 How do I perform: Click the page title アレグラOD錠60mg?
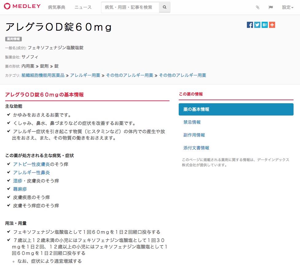click(58, 27)
